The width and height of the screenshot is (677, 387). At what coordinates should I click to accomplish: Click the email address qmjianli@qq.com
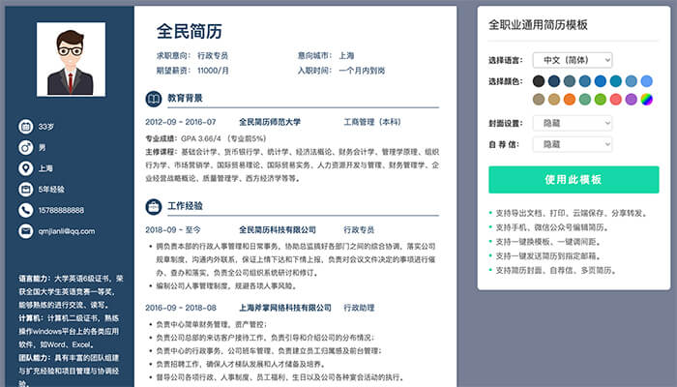point(66,231)
